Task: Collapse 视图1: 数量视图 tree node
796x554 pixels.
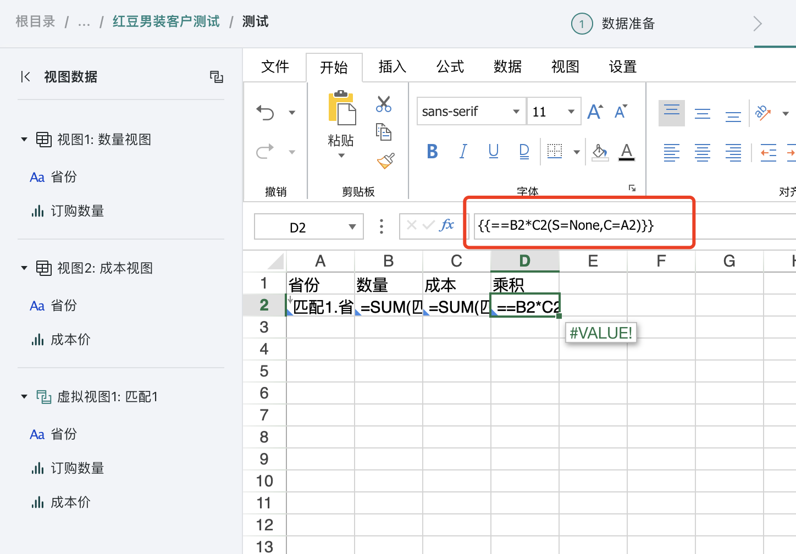Action: pos(24,140)
